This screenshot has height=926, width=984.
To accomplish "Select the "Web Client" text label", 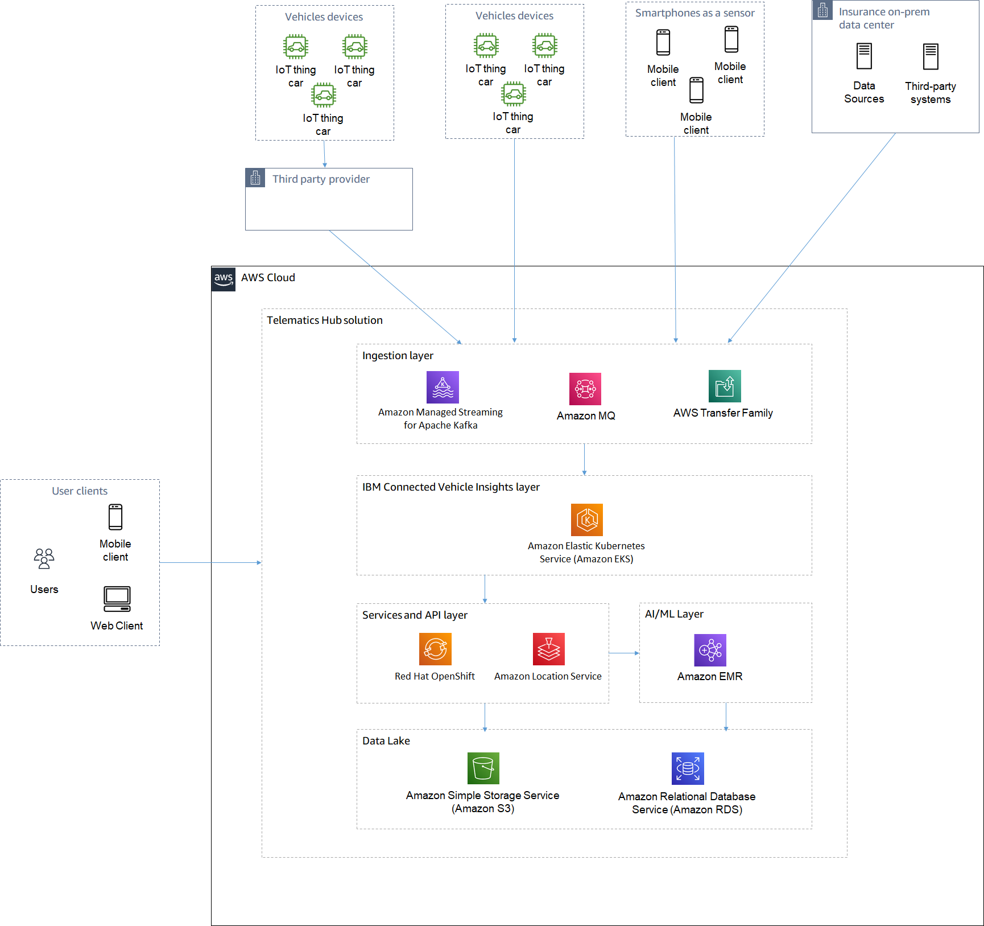I will [117, 626].
